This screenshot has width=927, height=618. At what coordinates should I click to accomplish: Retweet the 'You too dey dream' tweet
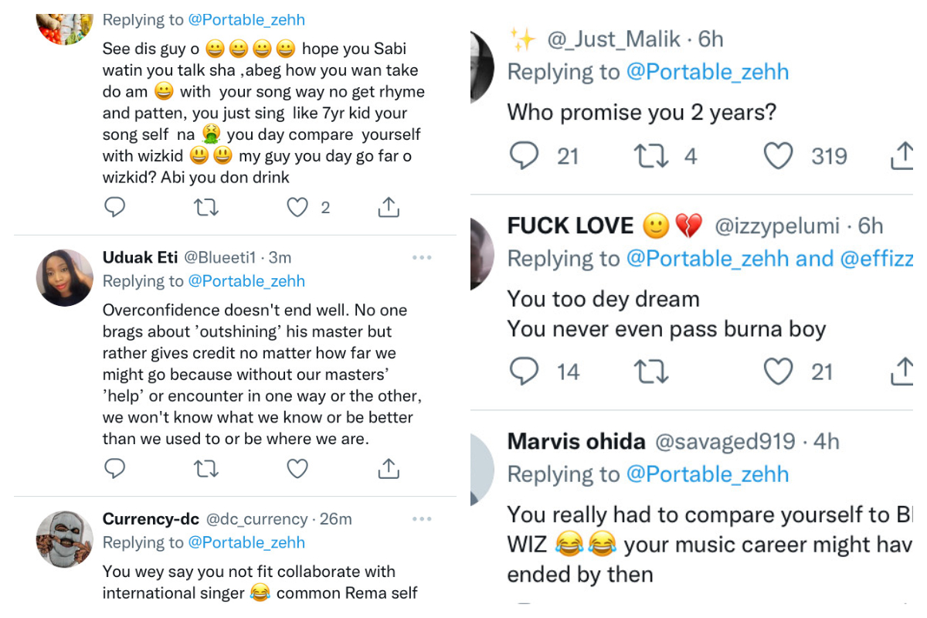pyautogui.click(x=650, y=372)
